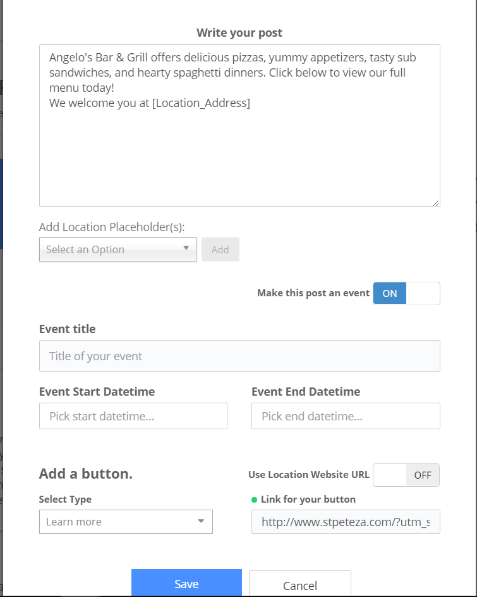Turn off the Make this post an event switch
The image size is (477, 597).
tap(406, 294)
